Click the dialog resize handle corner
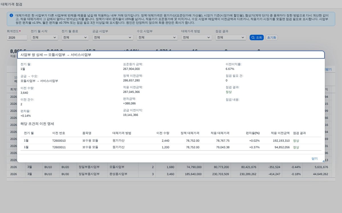The width and height of the screenshot is (342, 213). click(323, 161)
